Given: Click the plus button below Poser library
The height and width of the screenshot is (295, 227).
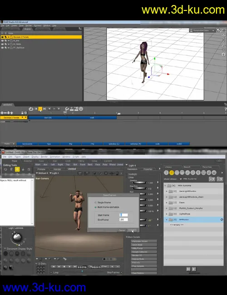Looking at the screenshot, I should coord(194,269).
